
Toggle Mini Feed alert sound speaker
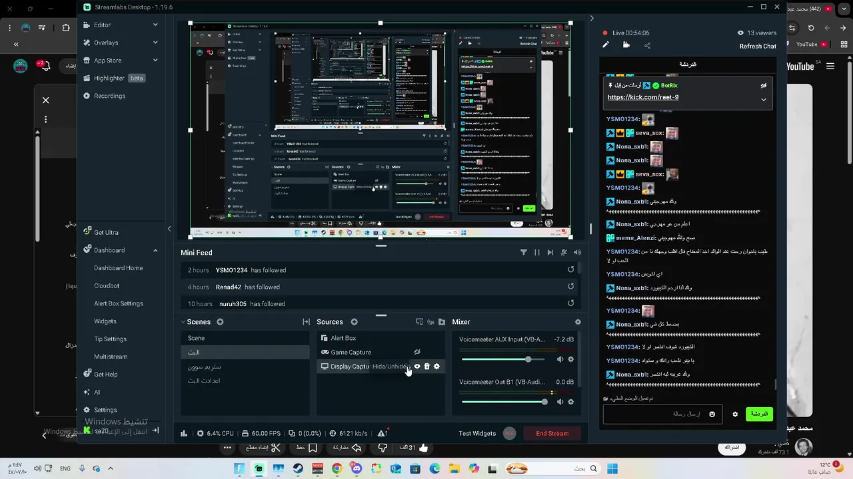(x=577, y=252)
